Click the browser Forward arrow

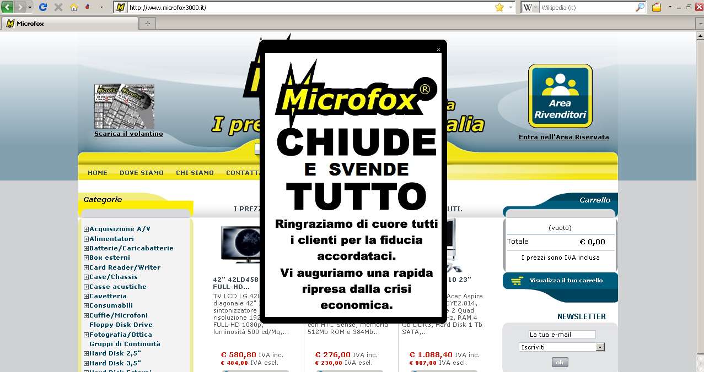pyautogui.click(x=20, y=7)
